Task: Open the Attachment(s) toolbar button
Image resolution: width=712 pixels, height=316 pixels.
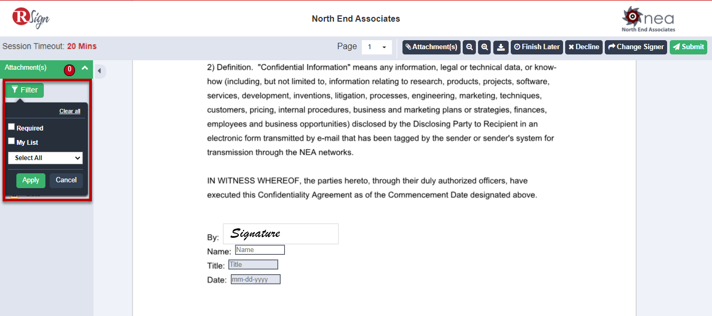Action: [431, 47]
